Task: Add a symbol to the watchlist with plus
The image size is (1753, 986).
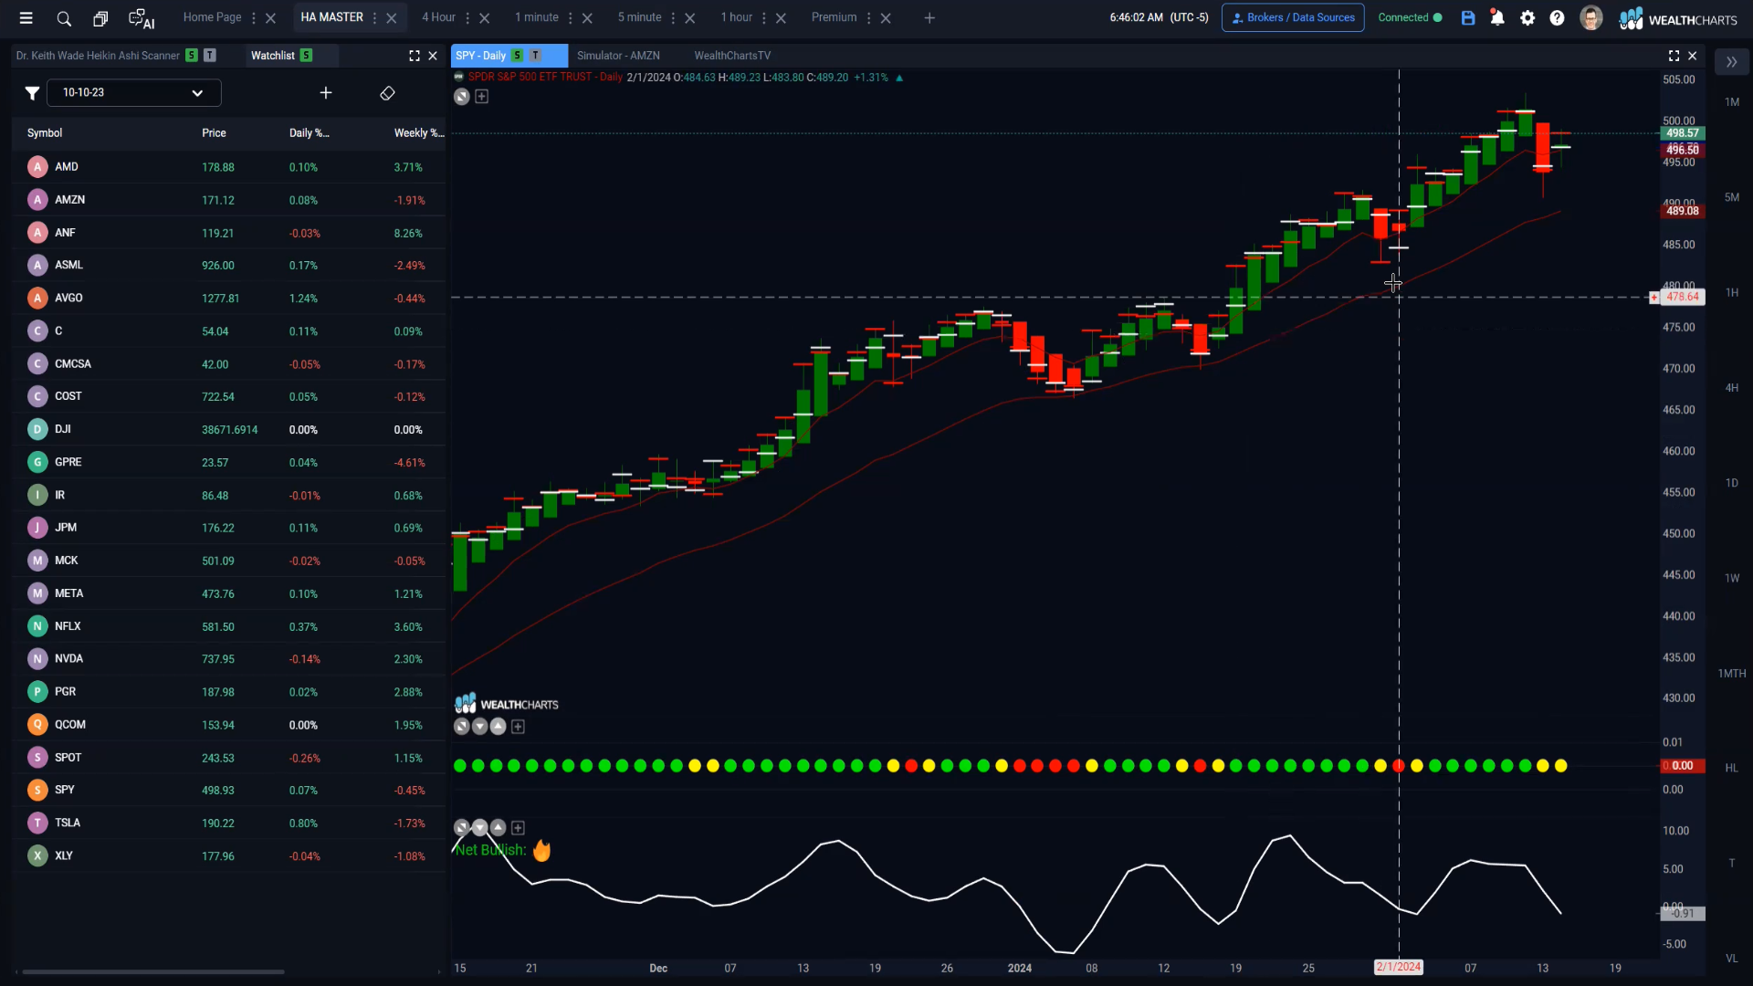Action: [x=326, y=93]
